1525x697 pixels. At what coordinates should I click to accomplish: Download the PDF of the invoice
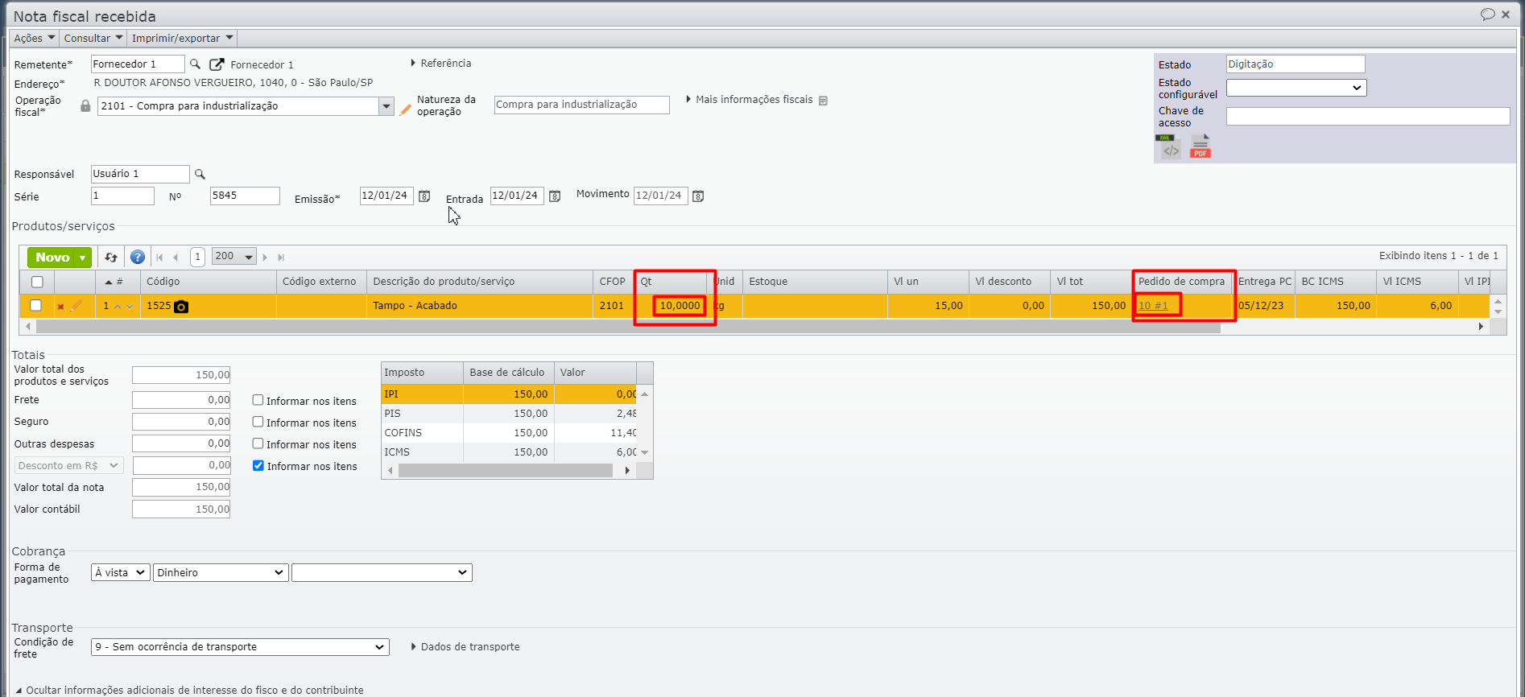pyautogui.click(x=1201, y=146)
